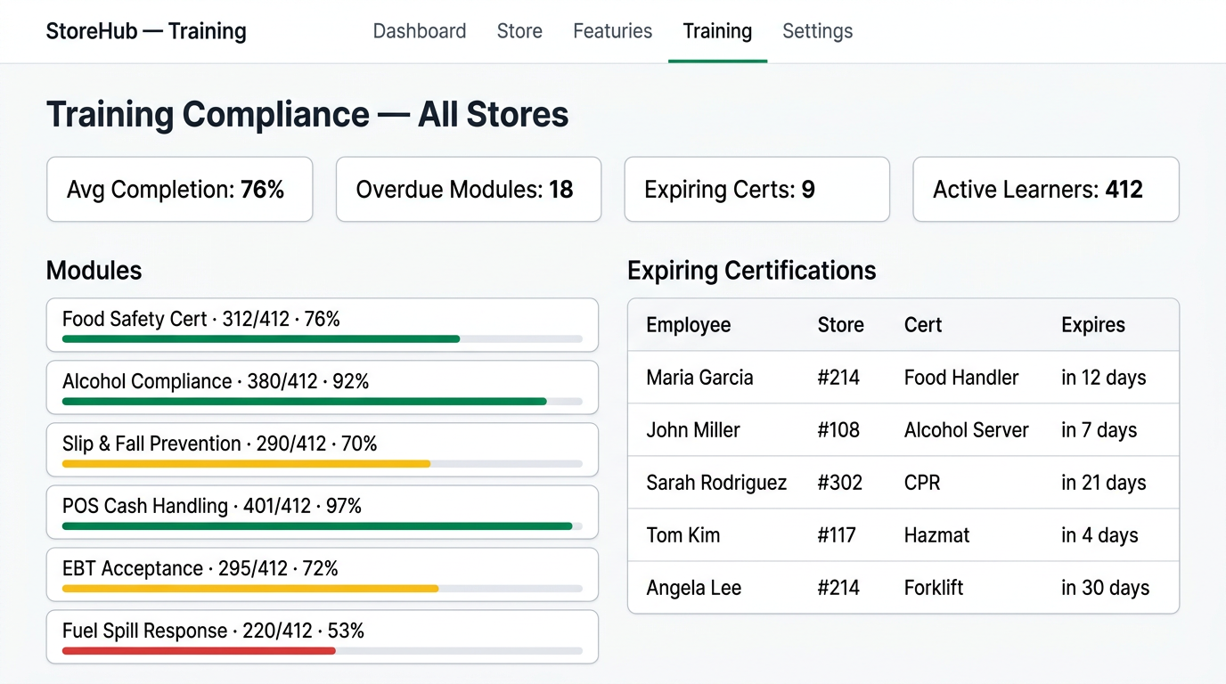
Task: Click the Cert column header
Action: [923, 325]
